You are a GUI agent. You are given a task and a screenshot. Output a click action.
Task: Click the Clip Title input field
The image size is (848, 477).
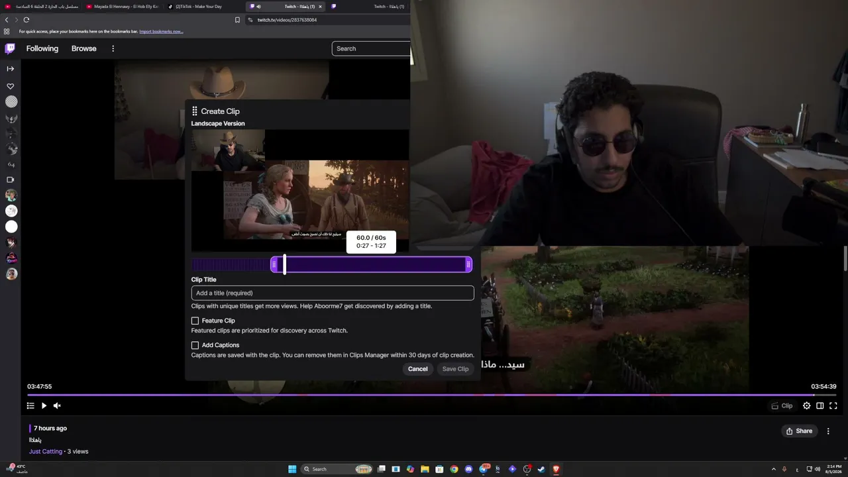click(333, 293)
